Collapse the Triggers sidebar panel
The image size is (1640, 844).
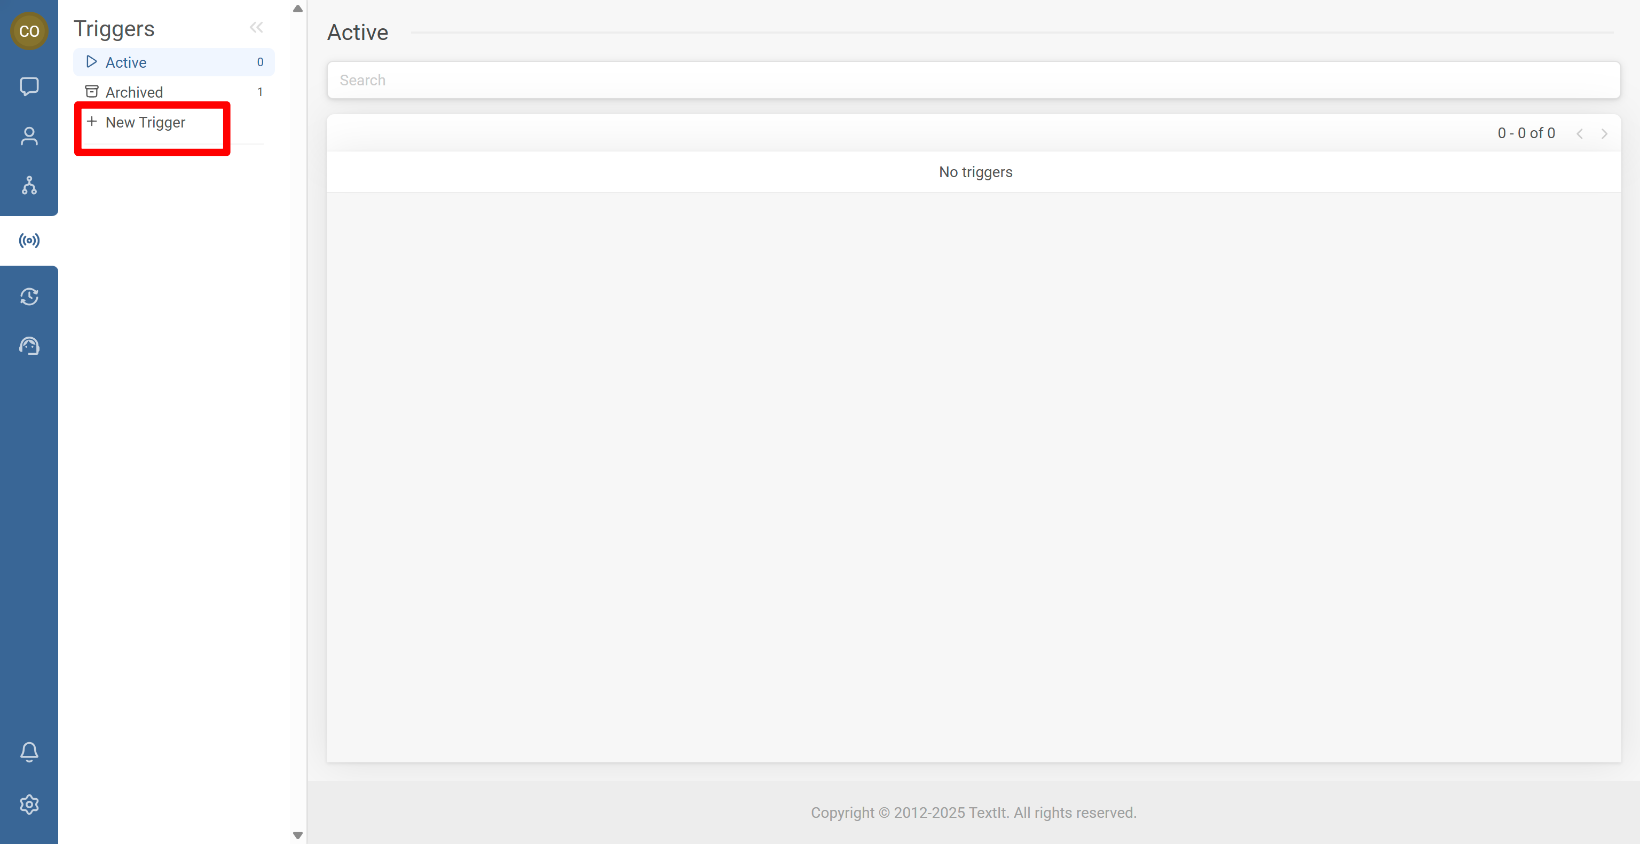pos(257,27)
